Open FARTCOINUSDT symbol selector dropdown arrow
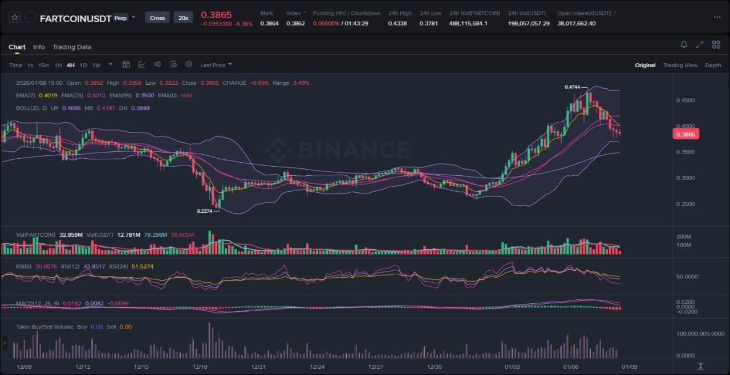 click(133, 17)
